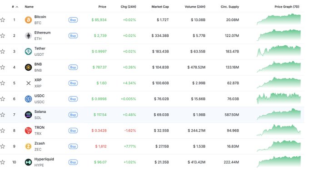Open TRON 7-day price graph

coord(279,130)
